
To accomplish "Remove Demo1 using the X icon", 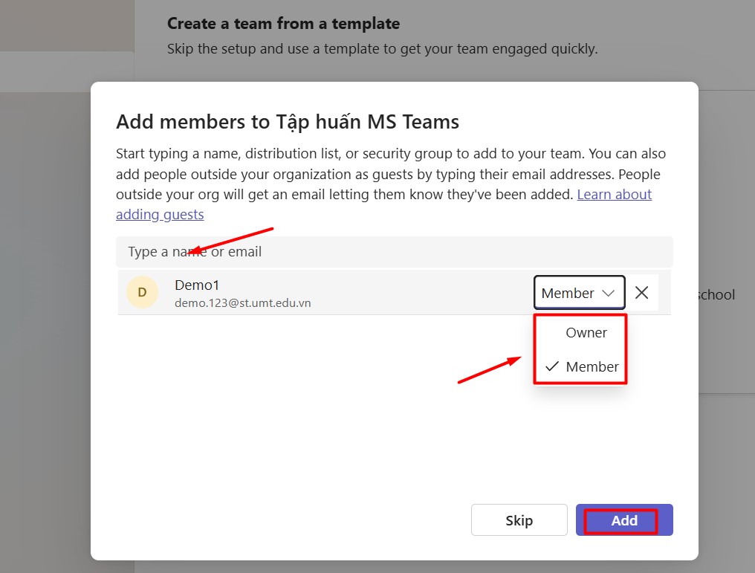I will tap(641, 293).
